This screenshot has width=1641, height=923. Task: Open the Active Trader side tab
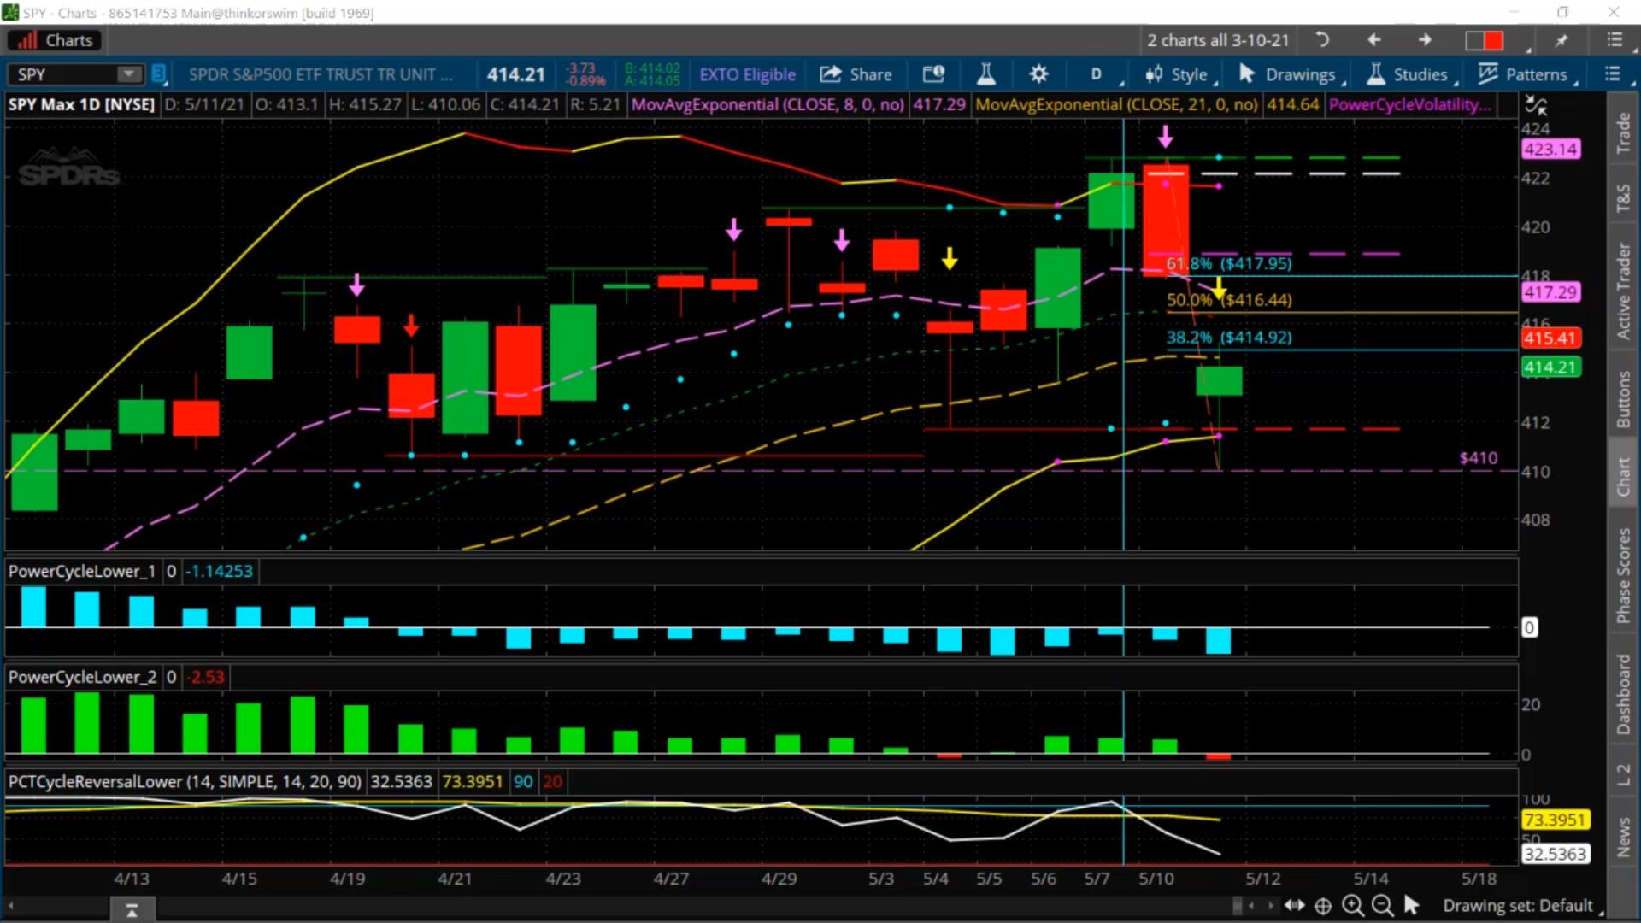coord(1623,291)
